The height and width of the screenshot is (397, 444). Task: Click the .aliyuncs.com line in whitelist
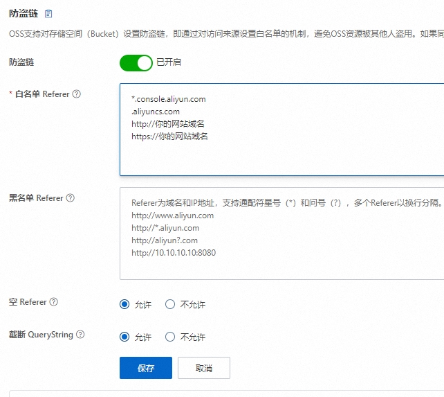pyautogui.click(x=156, y=112)
